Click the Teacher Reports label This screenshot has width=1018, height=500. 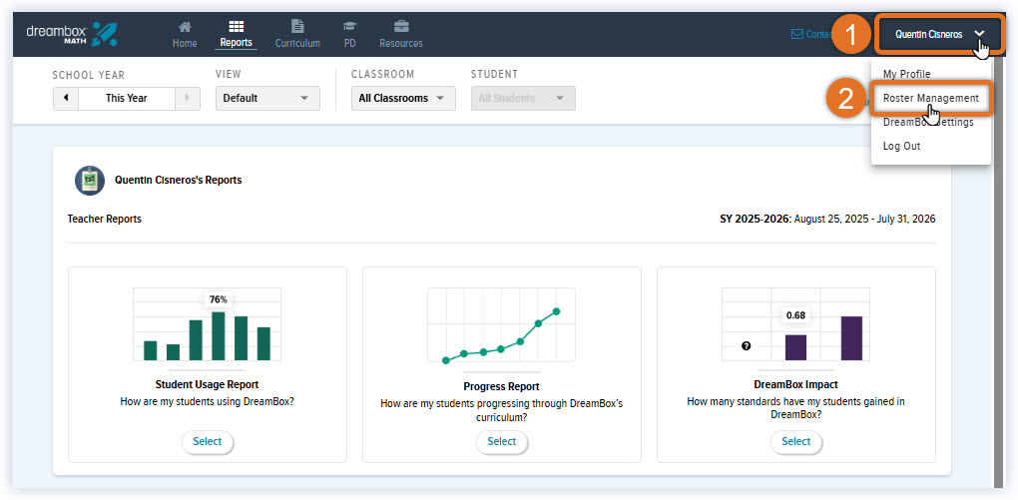[105, 219]
